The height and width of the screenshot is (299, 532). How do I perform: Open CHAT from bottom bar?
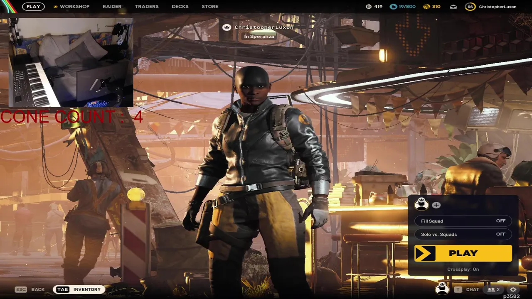click(x=473, y=289)
